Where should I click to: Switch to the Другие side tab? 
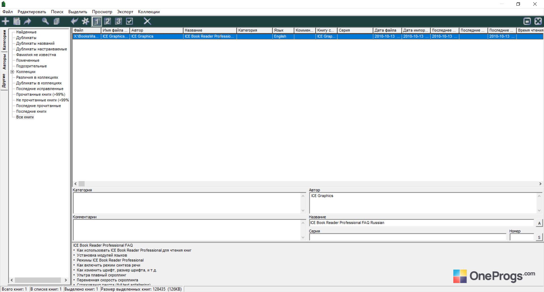(4, 81)
